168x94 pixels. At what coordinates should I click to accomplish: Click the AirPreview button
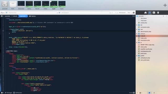pyautogui.click(x=18, y=93)
